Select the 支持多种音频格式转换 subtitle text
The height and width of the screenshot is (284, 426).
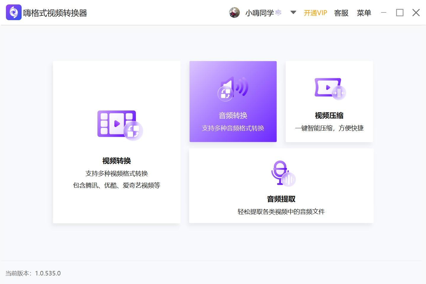pyautogui.click(x=233, y=128)
